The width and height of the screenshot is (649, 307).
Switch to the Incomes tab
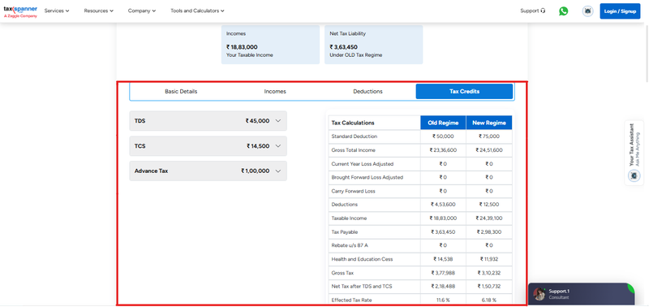(275, 92)
